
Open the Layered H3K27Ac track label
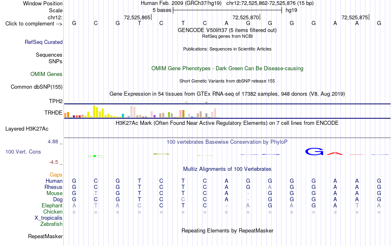click(27, 129)
